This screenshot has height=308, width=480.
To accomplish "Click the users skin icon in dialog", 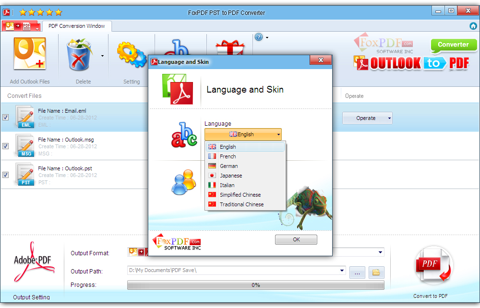I will click(x=184, y=182).
